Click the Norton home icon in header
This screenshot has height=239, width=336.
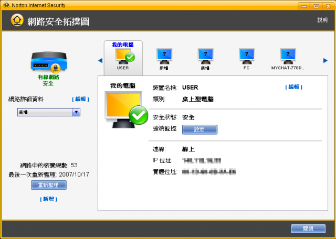[x=17, y=20]
